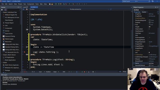Open the Search menu
This screenshot has height=90, width=160.
click(x=10, y=4)
